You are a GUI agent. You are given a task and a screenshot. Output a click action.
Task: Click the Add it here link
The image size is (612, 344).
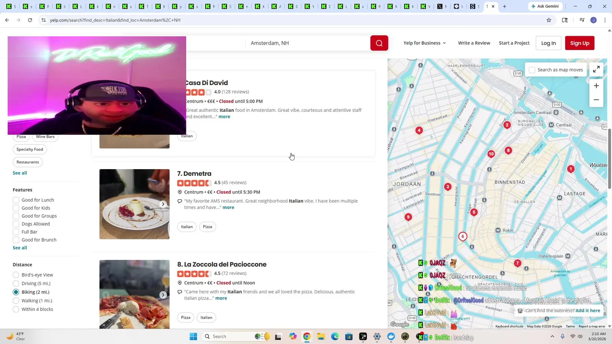[588, 311]
